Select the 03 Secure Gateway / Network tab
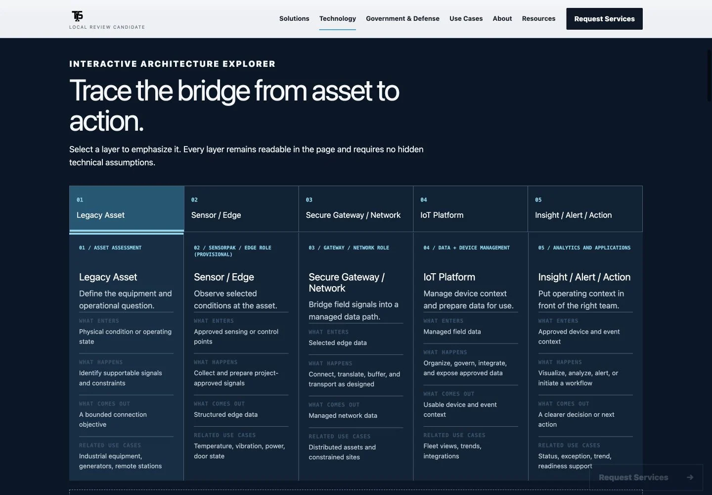 pos(356,208)
